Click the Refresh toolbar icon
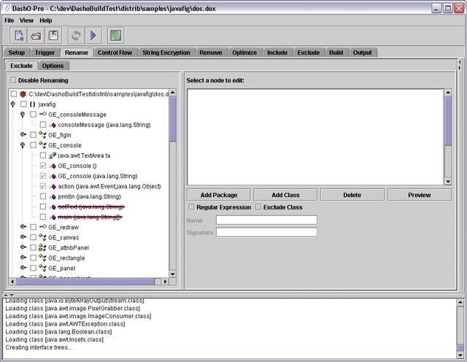The image size is (467, 362). (x=76, y=36)
